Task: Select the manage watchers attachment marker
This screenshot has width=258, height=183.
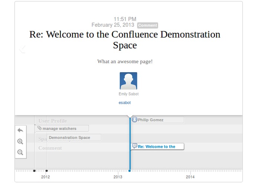Action: tap(62, 129)
